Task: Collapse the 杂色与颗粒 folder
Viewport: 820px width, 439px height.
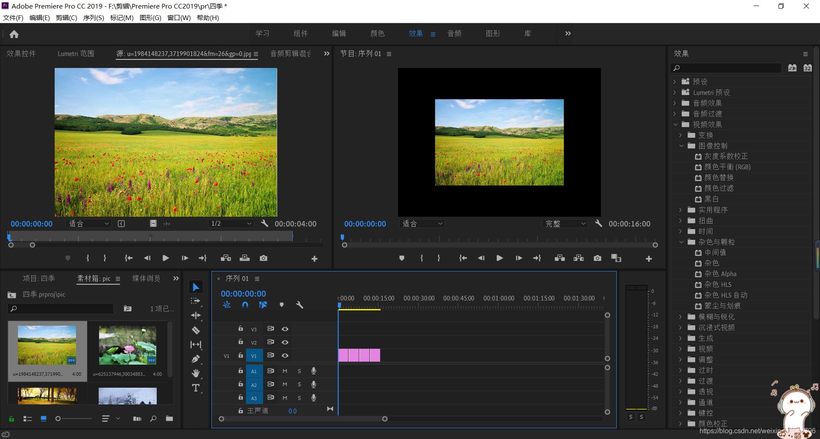Action: pos(681,242)
